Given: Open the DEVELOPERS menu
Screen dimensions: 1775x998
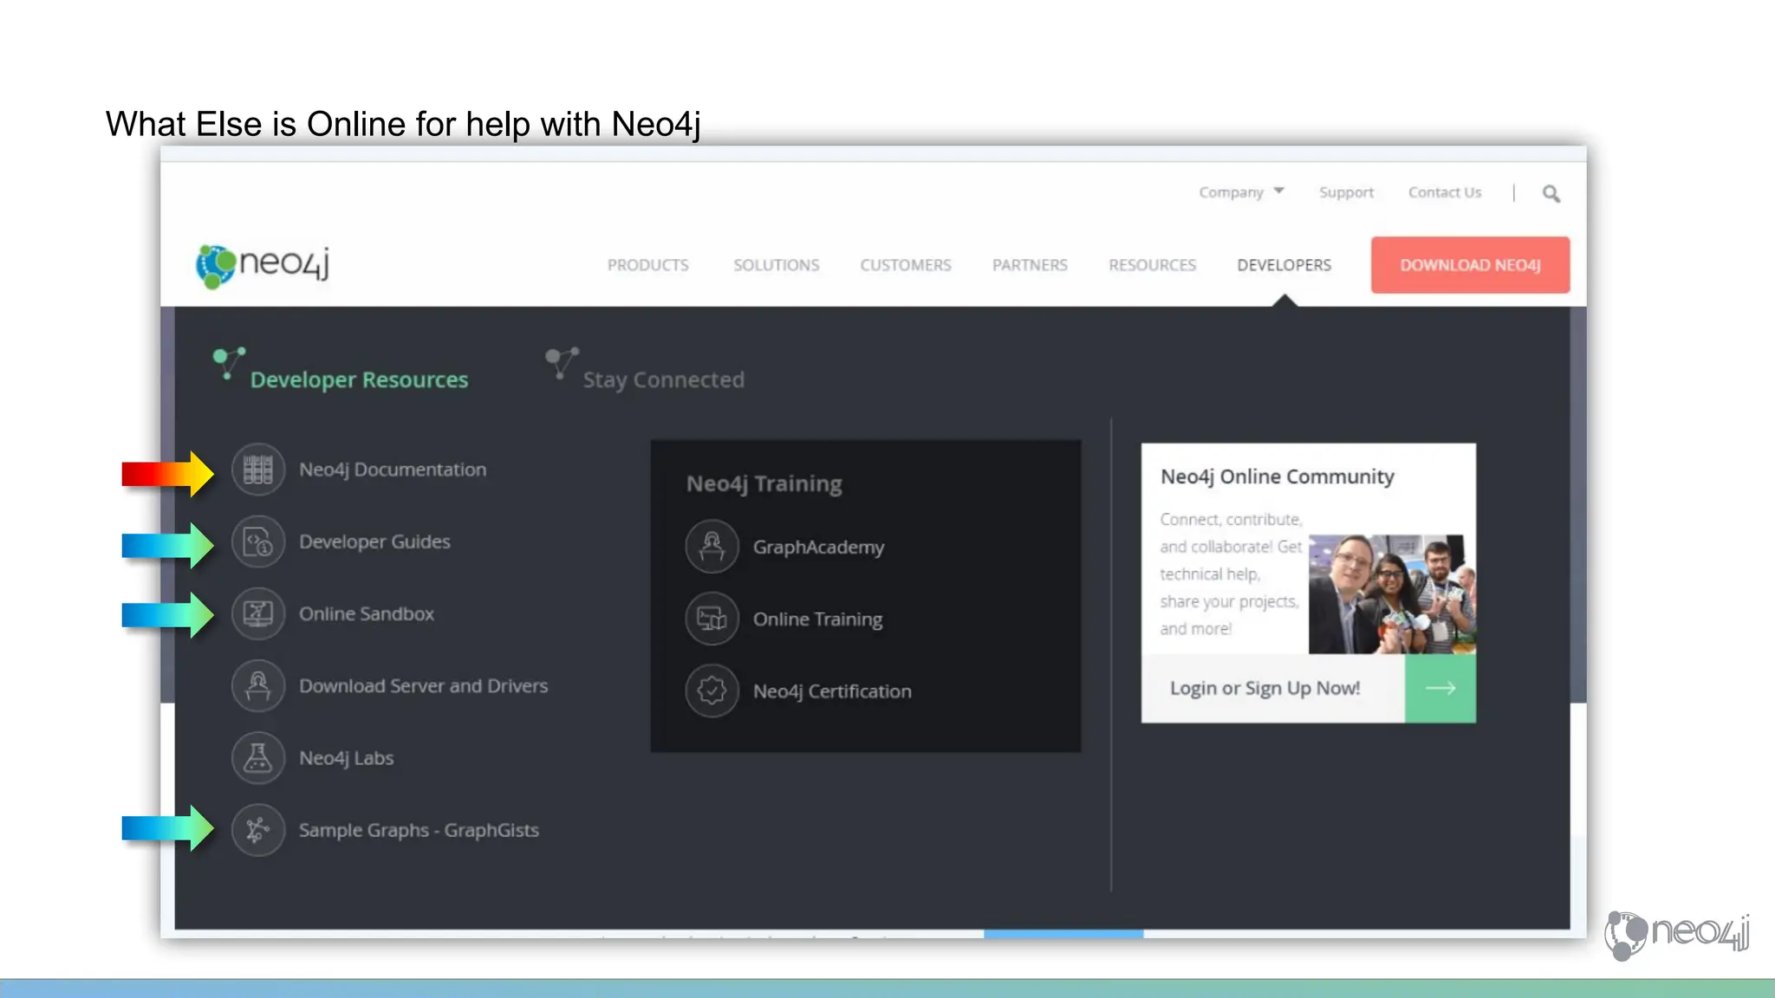Looking at the screenshot, I should point(1284,265).
